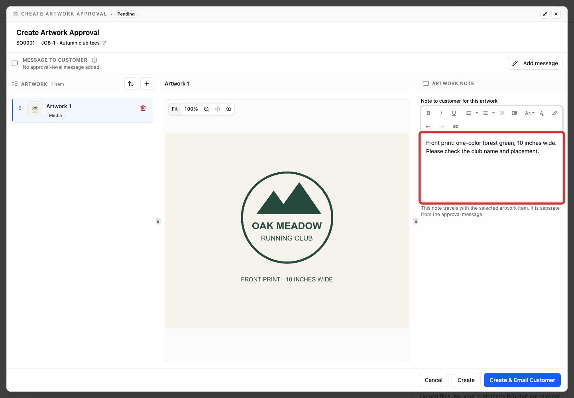Click the Create button
This screenshot has width=574, height=398.
466,380
